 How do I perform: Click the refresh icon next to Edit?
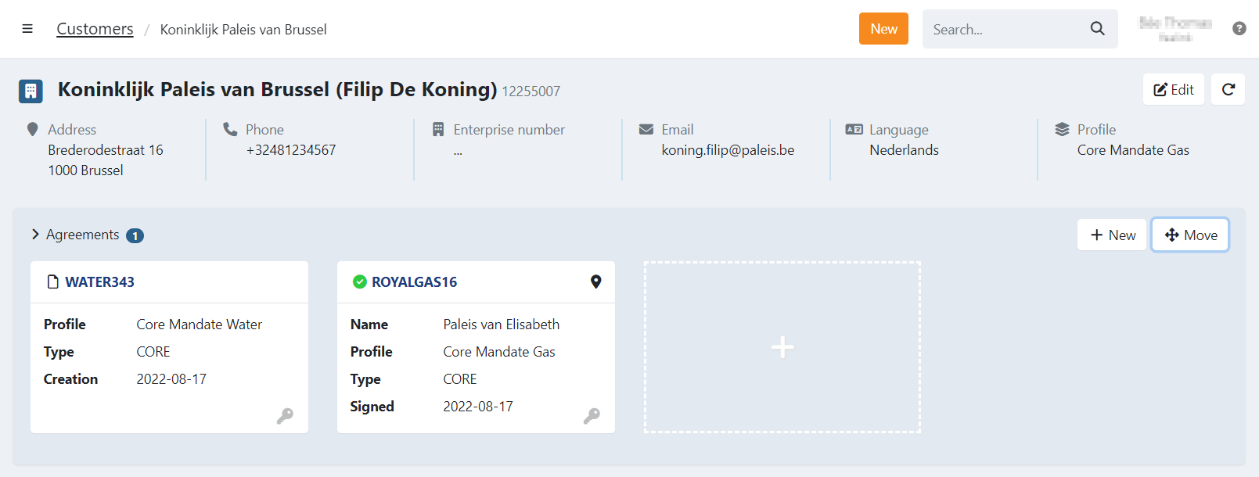pyautogui.click(x=1228, y=89)
